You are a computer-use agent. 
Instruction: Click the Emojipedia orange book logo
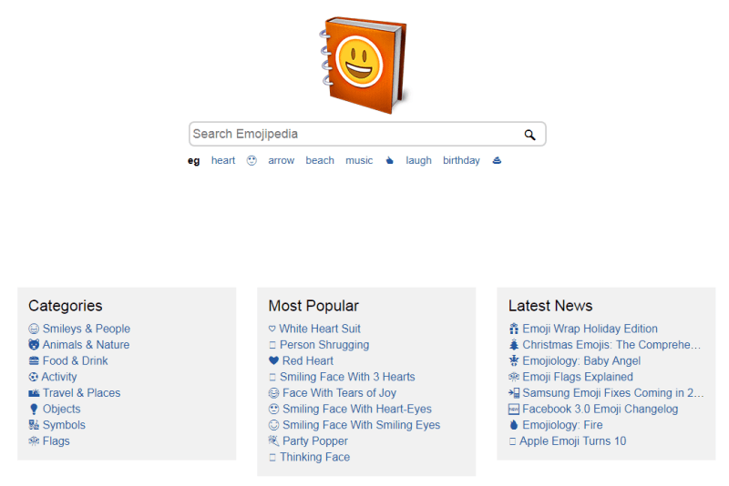[x=364, y=65]
